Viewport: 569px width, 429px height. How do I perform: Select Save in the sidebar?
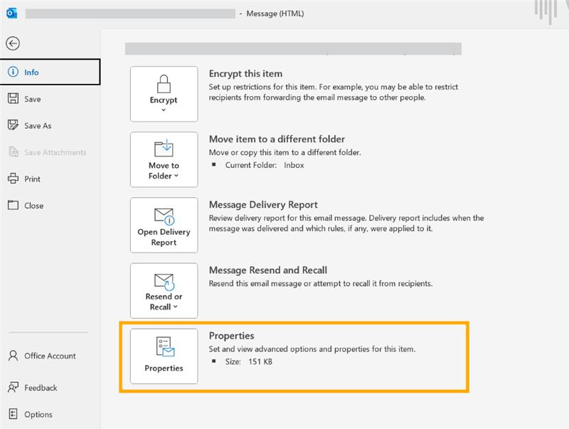tap(50, 99)
